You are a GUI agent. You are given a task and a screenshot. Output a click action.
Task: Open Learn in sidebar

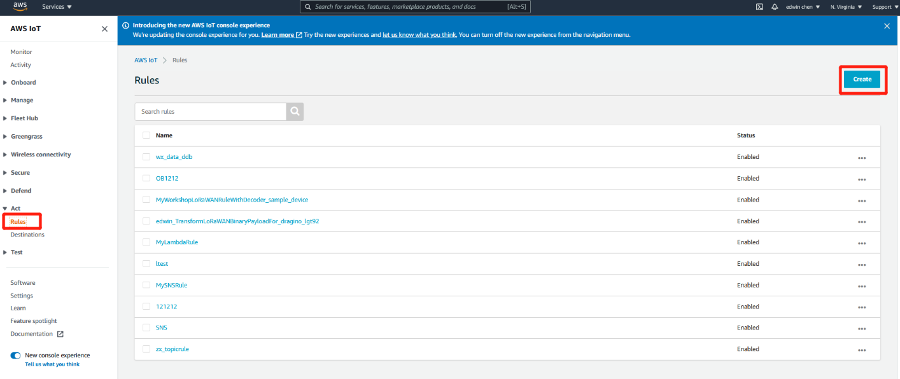[18, 308]
